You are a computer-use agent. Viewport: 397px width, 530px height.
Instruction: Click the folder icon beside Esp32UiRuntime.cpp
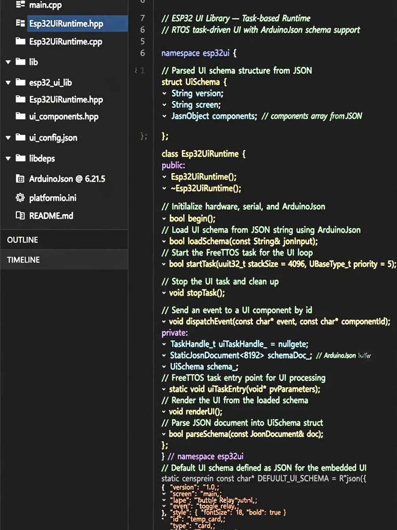tap(20, 42)
